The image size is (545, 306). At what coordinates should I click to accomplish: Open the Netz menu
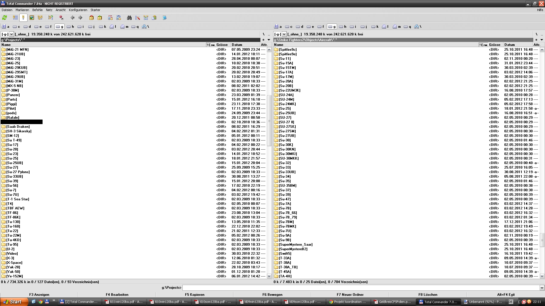49,10
